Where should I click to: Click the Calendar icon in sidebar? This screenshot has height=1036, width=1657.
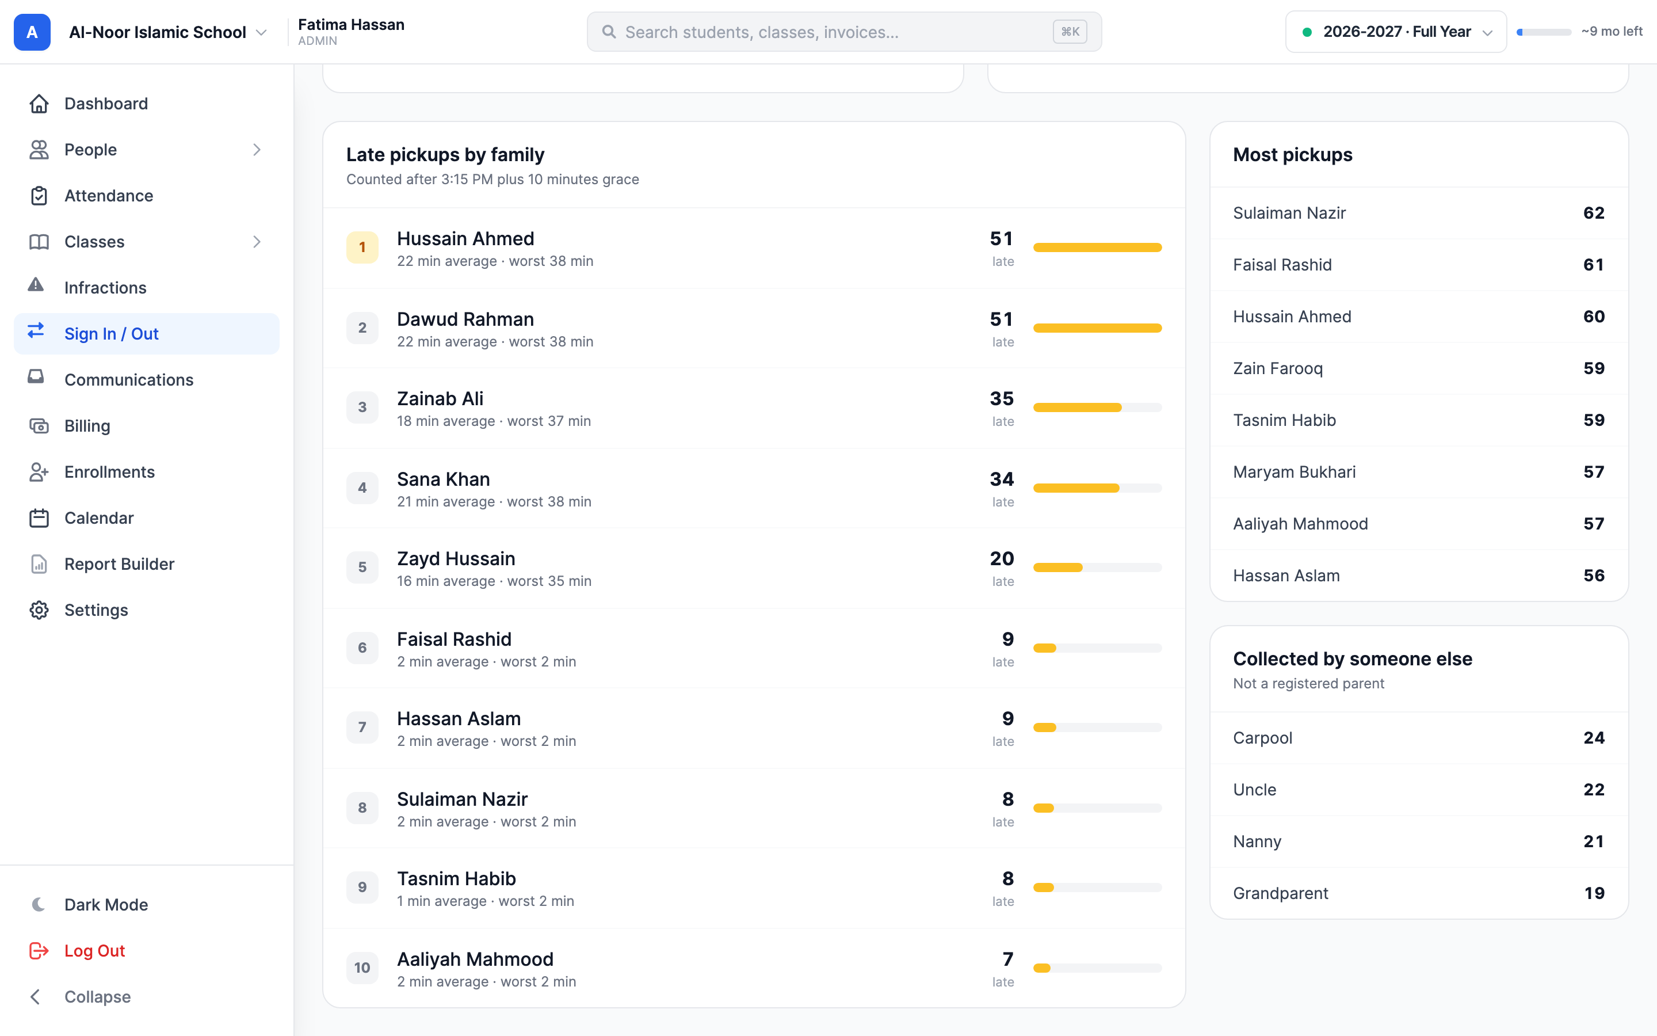pyautogui.click(x=39, y=518)
